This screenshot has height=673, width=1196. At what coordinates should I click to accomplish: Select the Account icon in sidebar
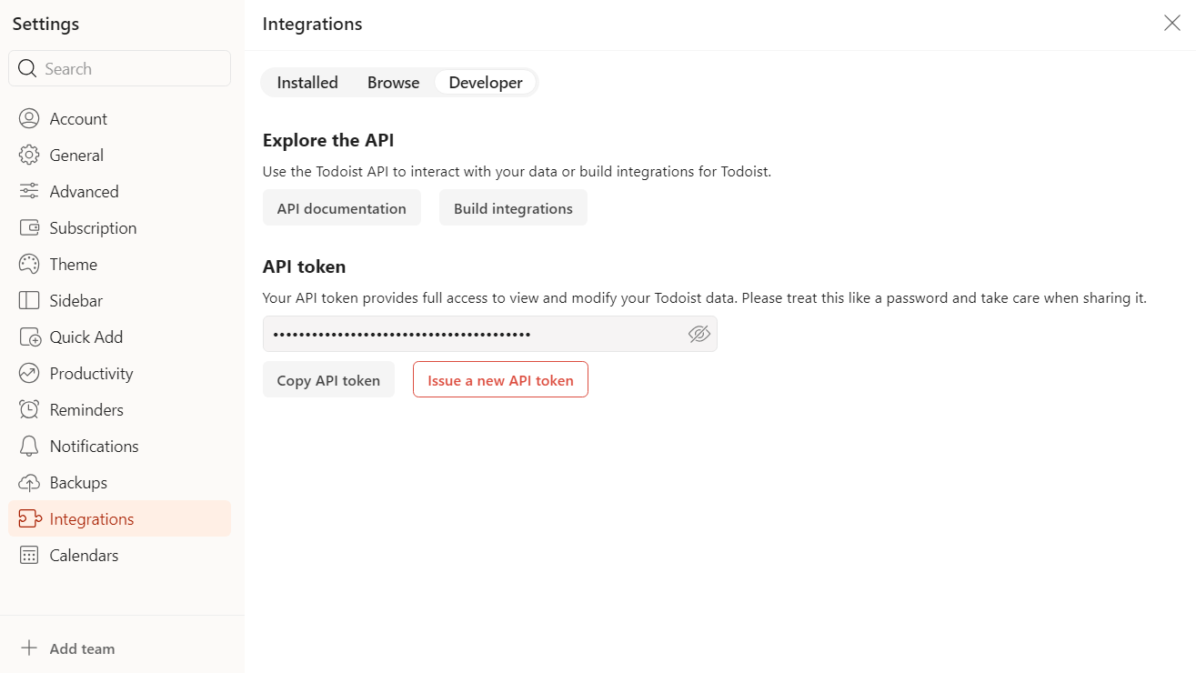point(27,118)
